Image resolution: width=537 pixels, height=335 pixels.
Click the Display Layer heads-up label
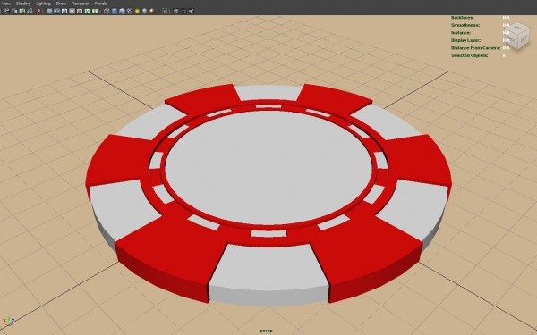[x=465, y=40]
